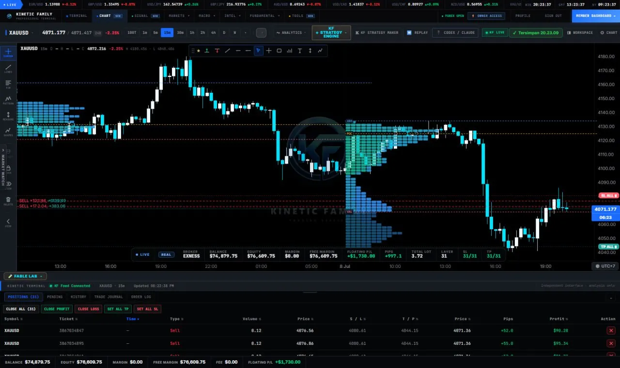Open the Lines drawing tools

(x=8, y=69)
